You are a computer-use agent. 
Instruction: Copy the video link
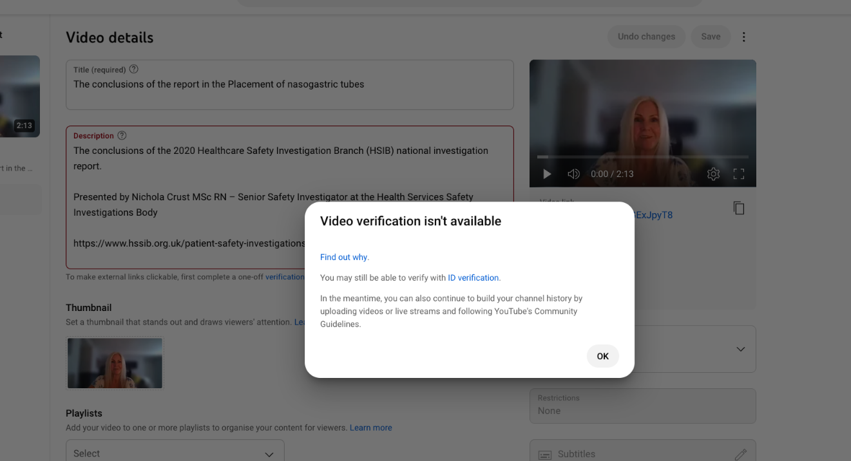tap(739, 208)
